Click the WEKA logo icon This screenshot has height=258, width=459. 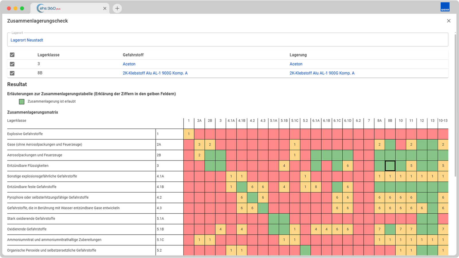click(x=445, y=7)
